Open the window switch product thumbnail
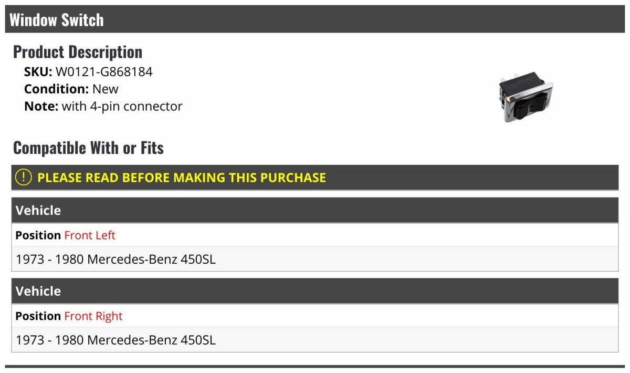Viewport: 630px width, 373px height. [x=525, y=98]
